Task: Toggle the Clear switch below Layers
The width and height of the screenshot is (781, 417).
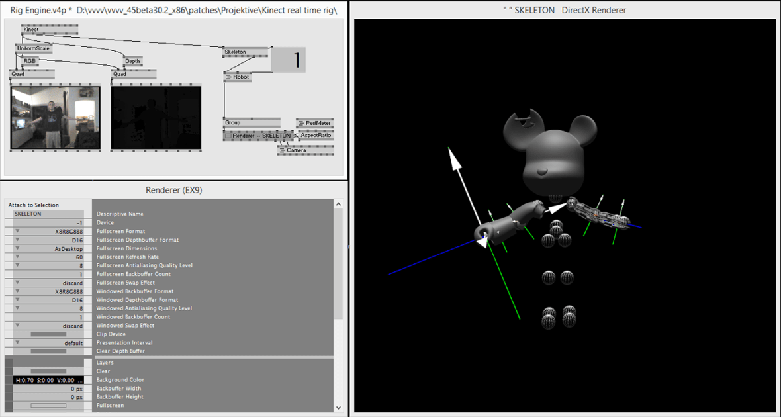Action: pyautogui.click(x=48, y=371)
